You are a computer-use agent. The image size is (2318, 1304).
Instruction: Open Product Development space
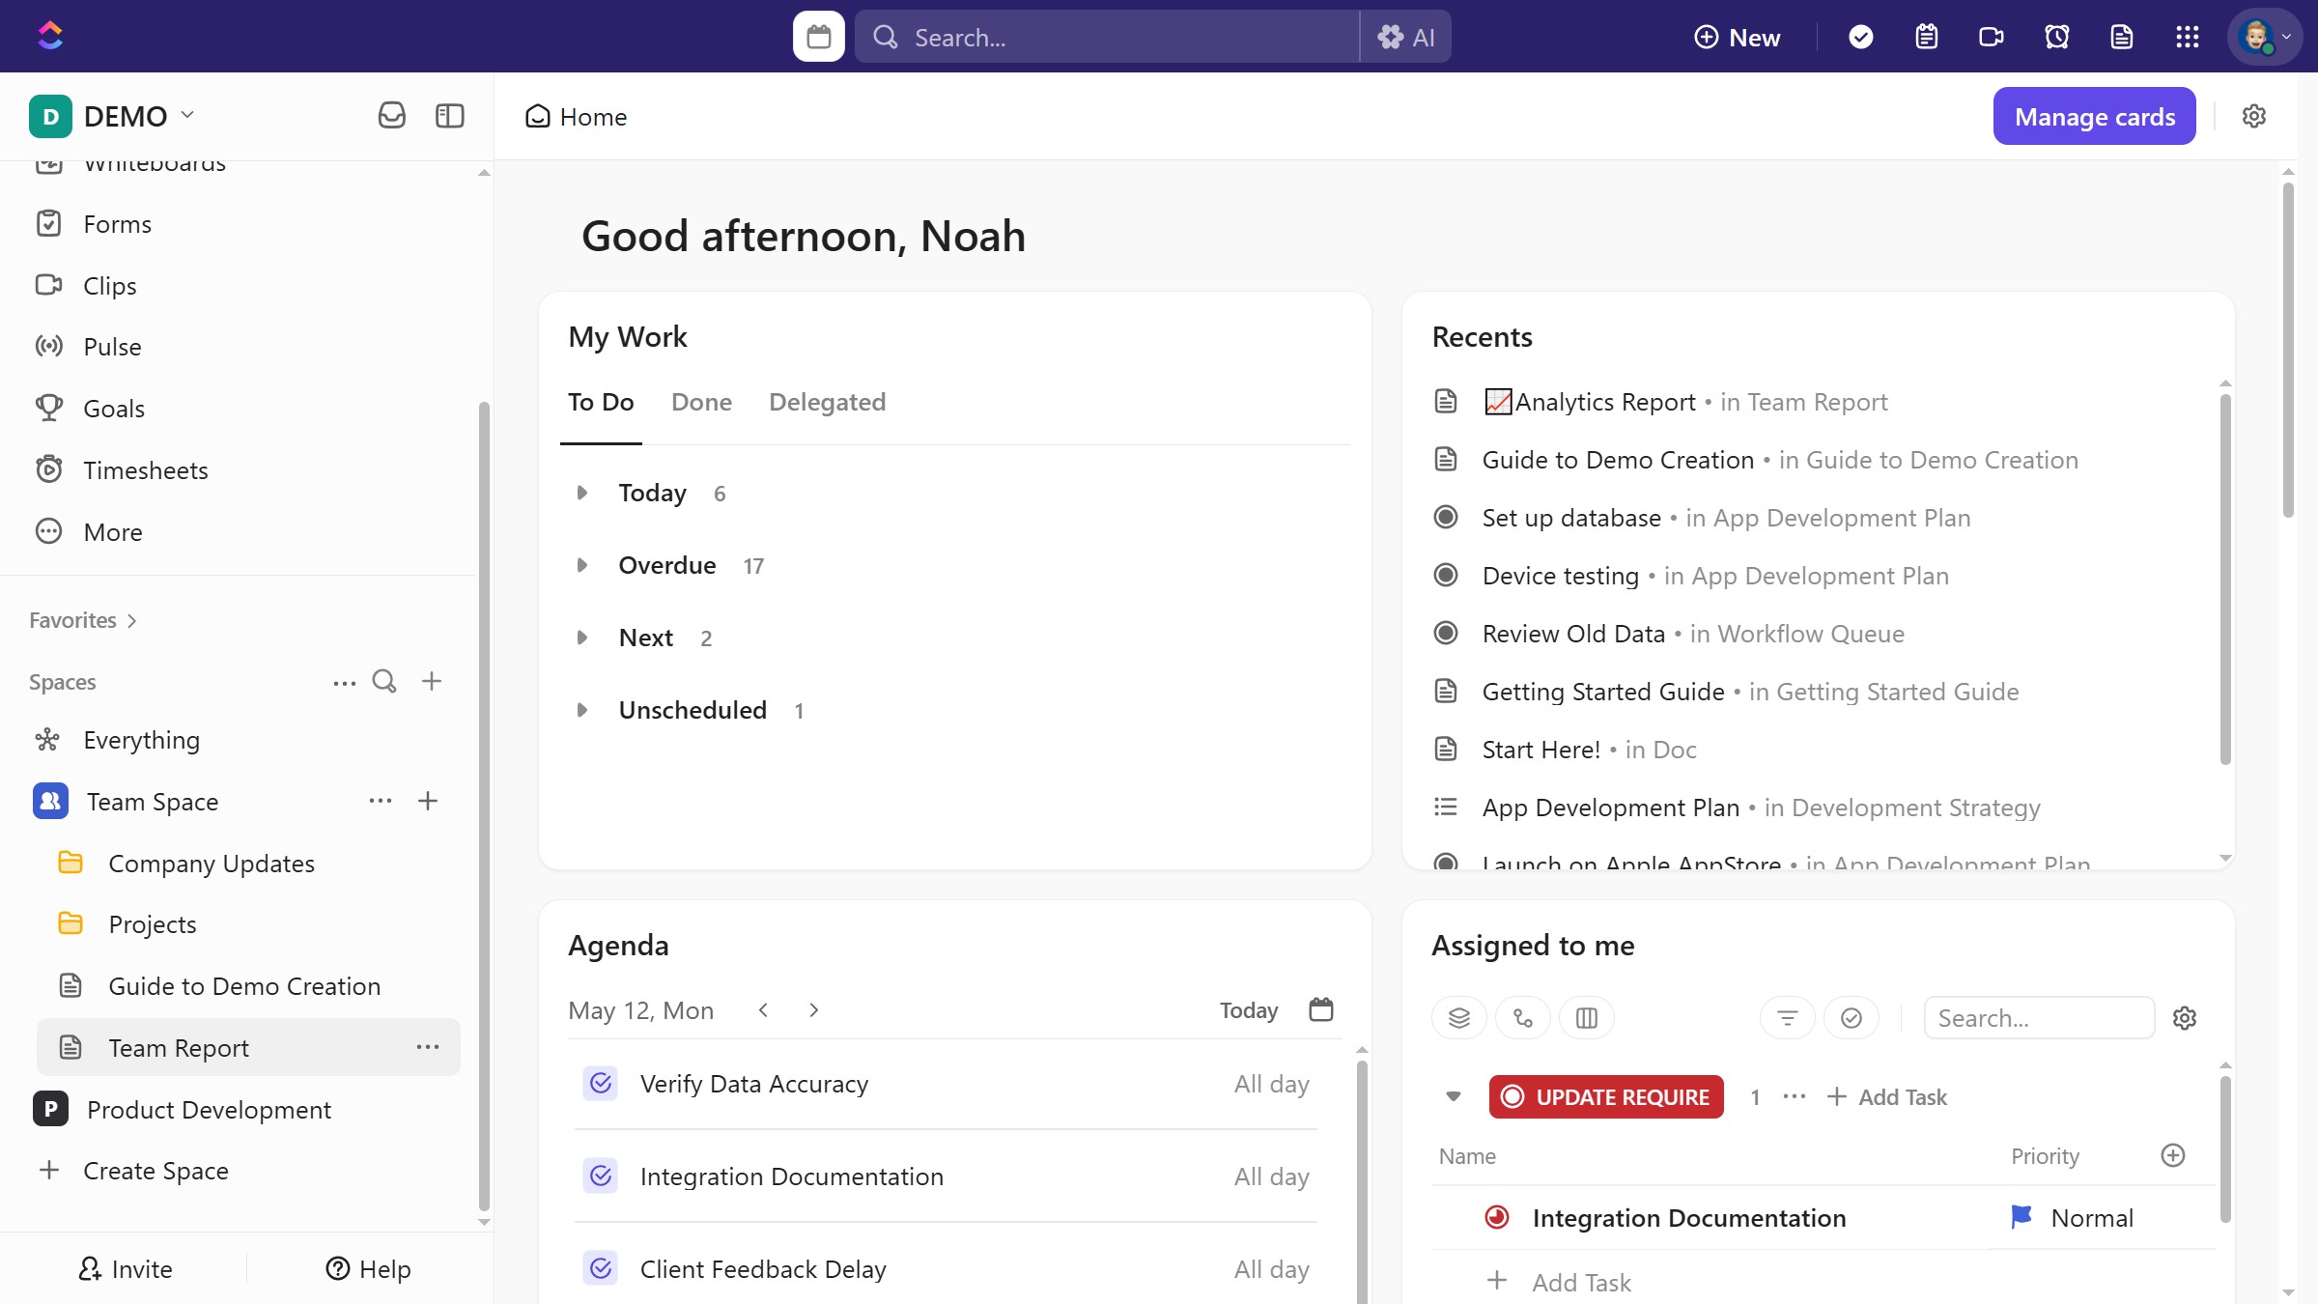(x=209, y=1110)
